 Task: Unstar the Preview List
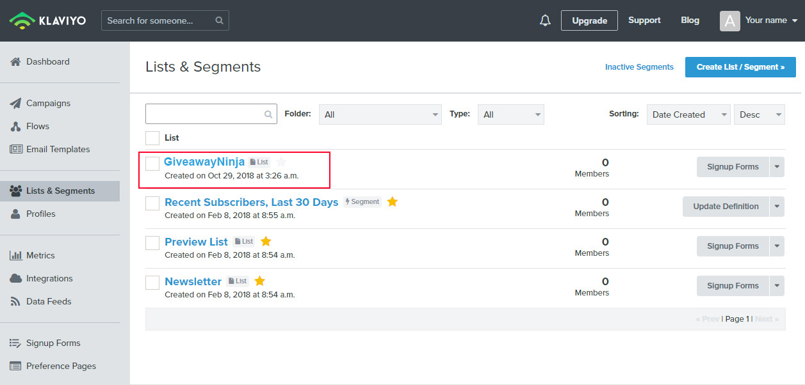[x=266, y=241]
